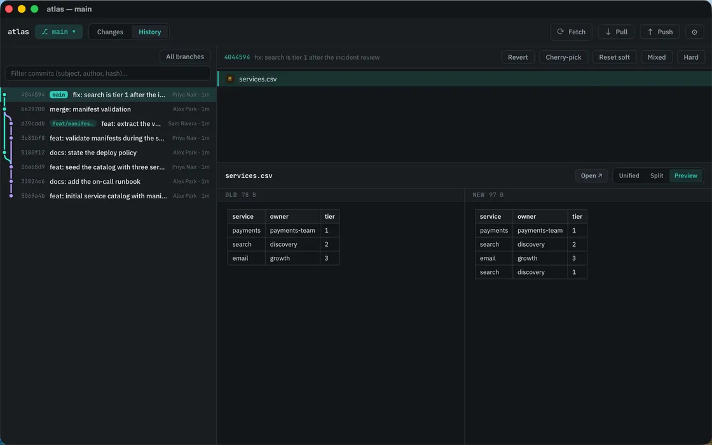This screenshot has width=712, height=445.
Task: Click the Reset soft button
Action: coord(614,57)
